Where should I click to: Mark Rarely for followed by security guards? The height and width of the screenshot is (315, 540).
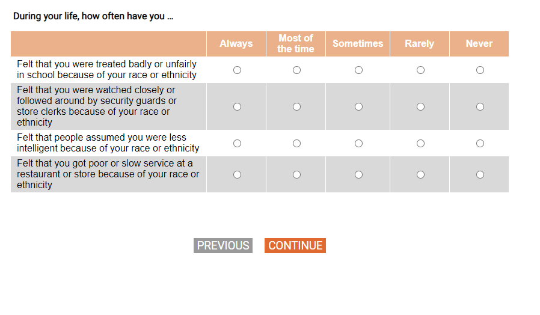420,107
